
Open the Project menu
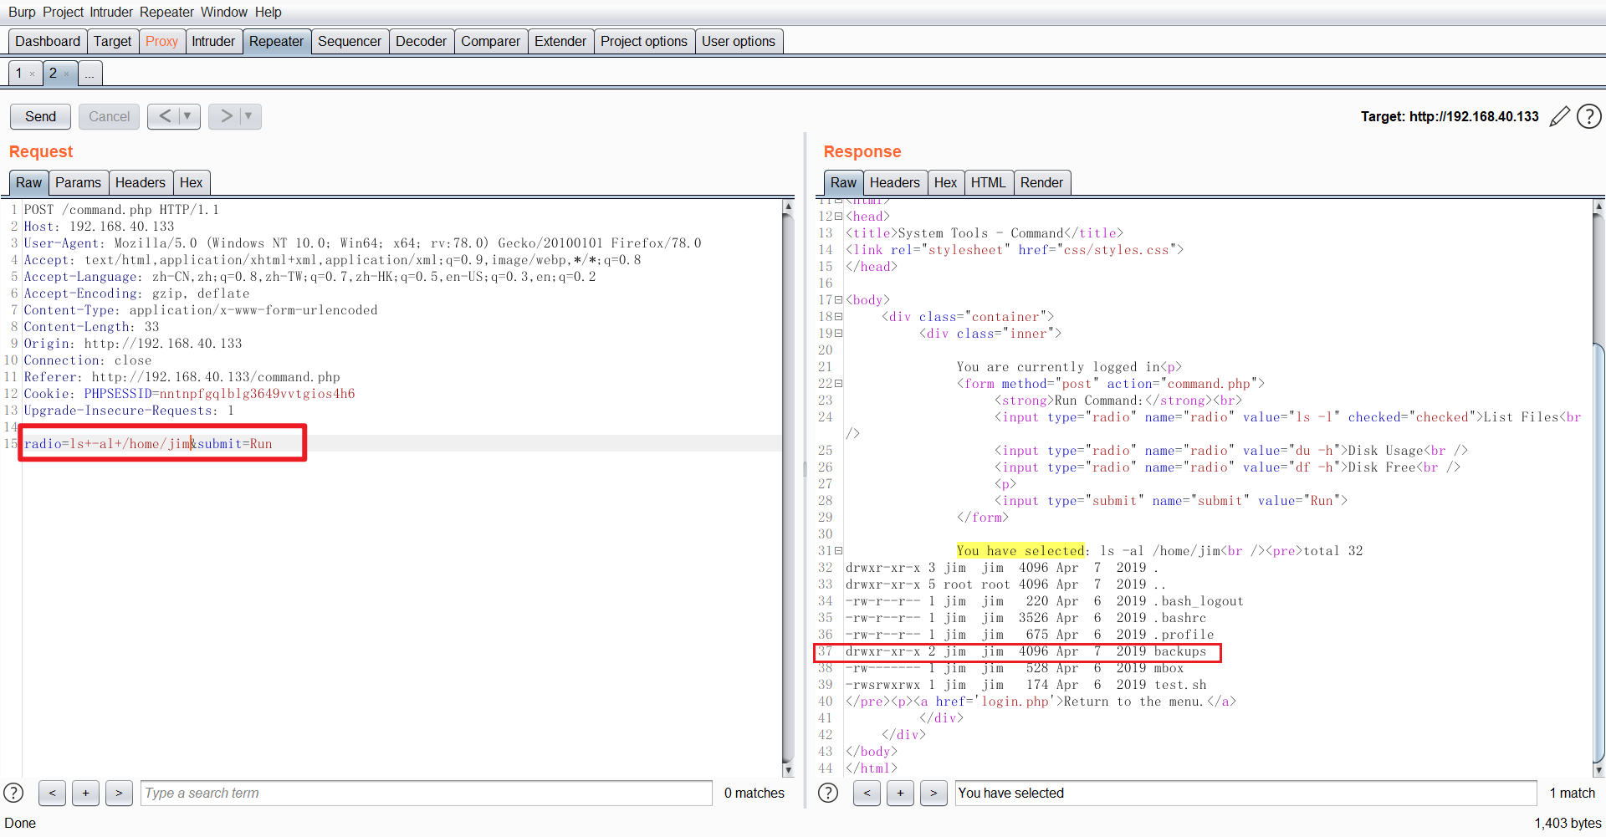pos(64,12)
